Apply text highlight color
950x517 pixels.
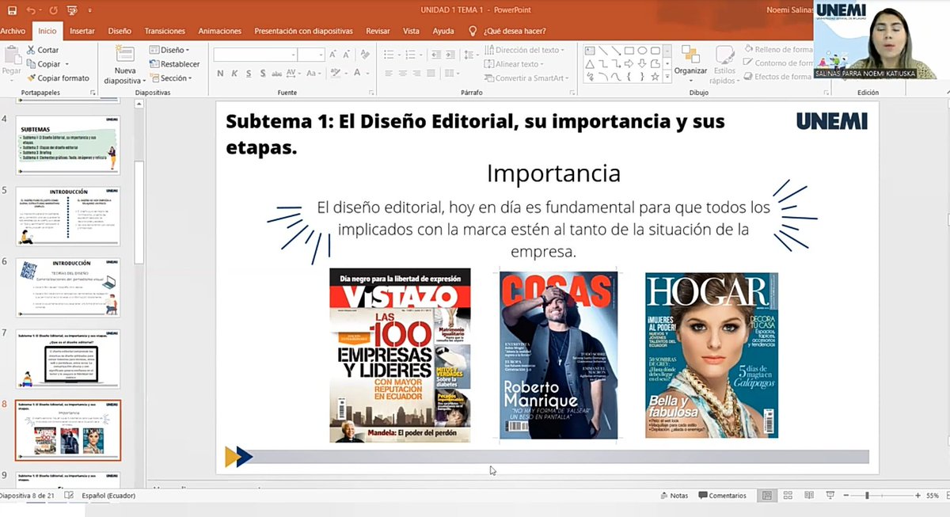coord(336,74)
